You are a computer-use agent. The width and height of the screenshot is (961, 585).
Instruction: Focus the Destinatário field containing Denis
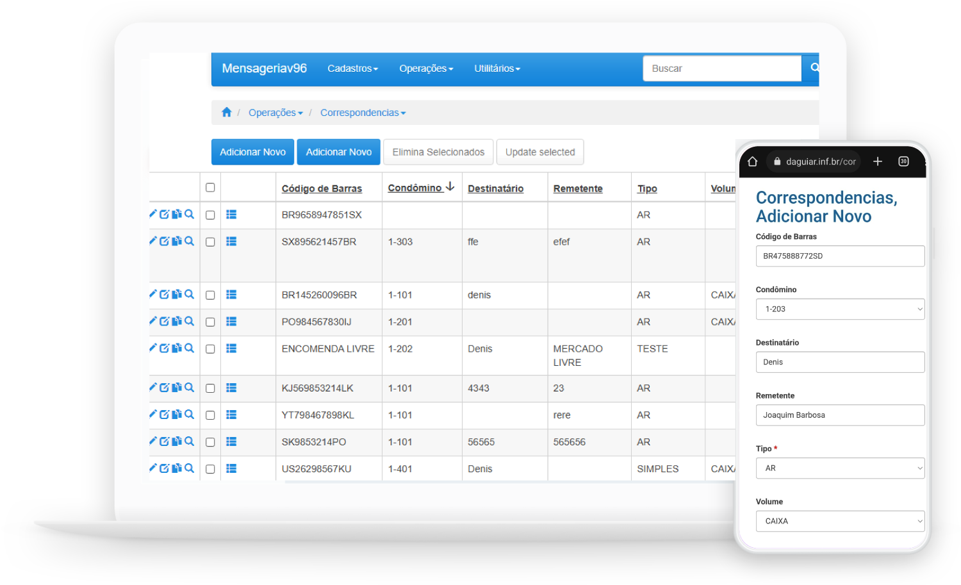(840, 362)
